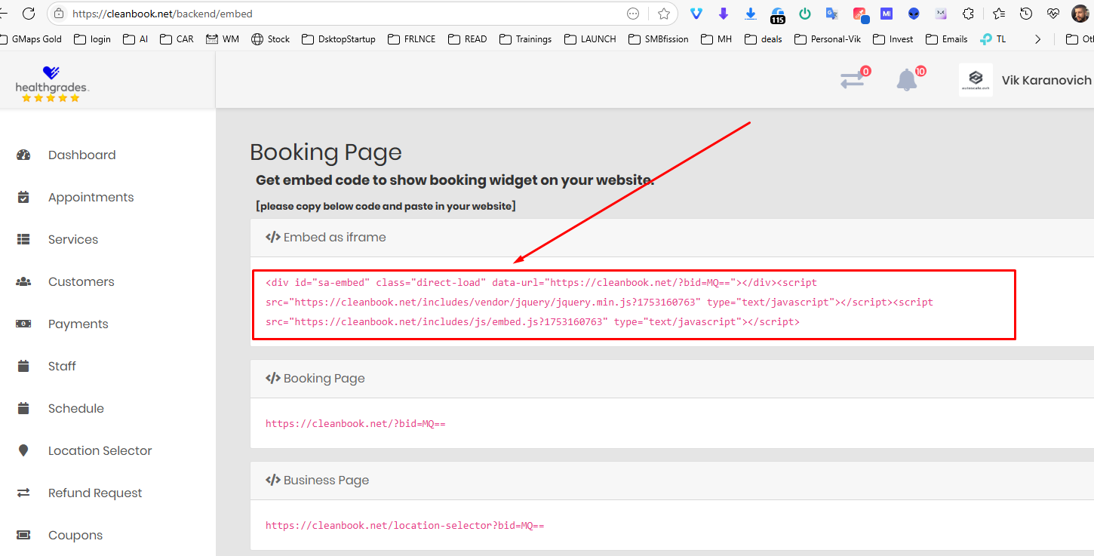1094x556 pixels.
Task: Open the MH bookmark folder
Action: 716,39
